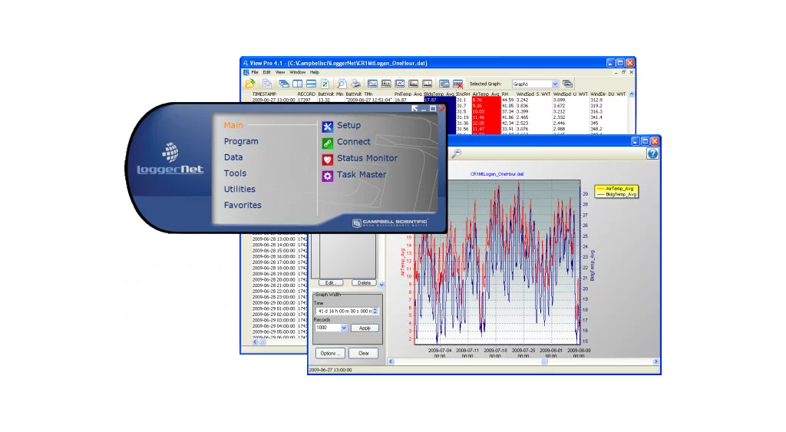Click the Delete button under trace list
The width and height of the screenshot is (786, 432).
pos(364,283)
